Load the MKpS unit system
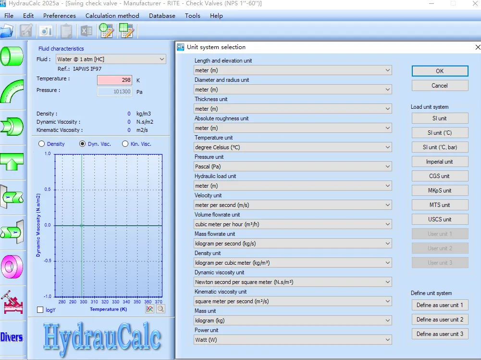The height and width of the screenshot is (360, 481). click(440, 191)
